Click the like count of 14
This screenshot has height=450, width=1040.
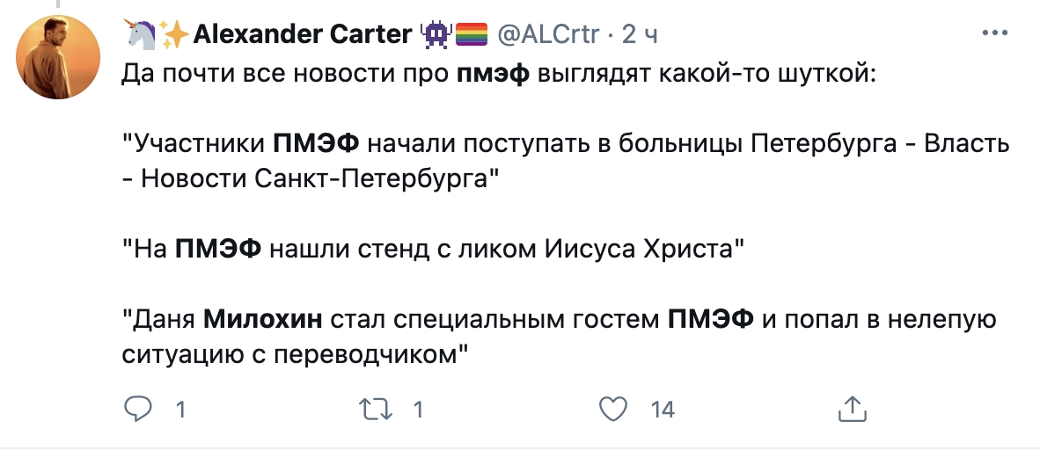(x=662, y=410)
